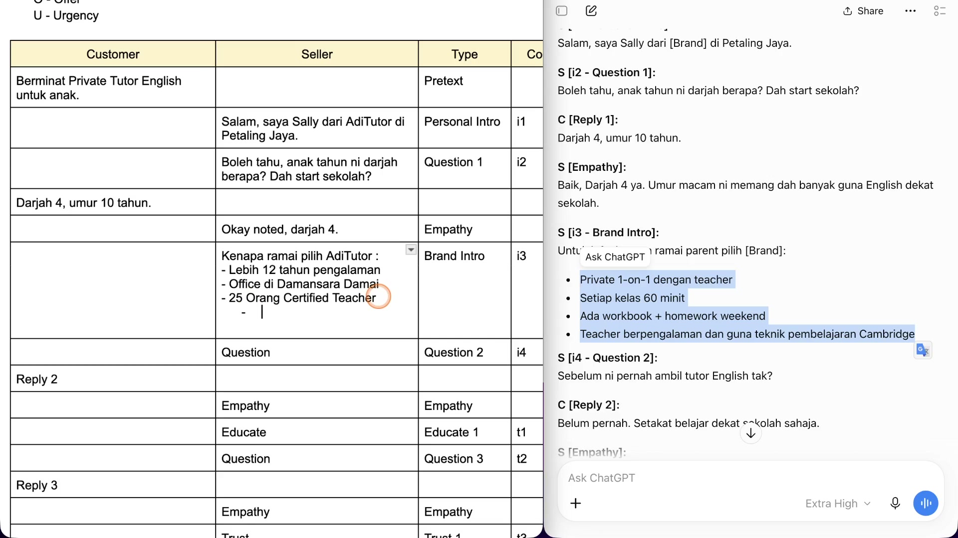Click the Seller column header
Image resolution: width=958 pixels, height=538 pixels.
317,54
